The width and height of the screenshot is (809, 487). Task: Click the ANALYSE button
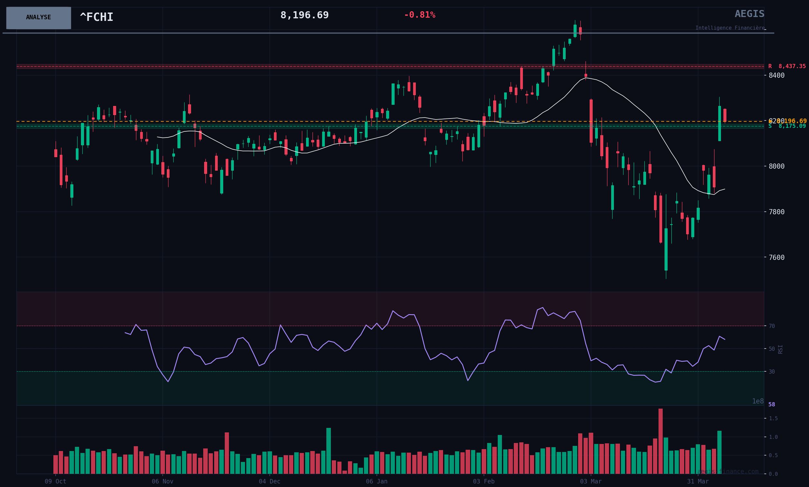coord(38,18)
